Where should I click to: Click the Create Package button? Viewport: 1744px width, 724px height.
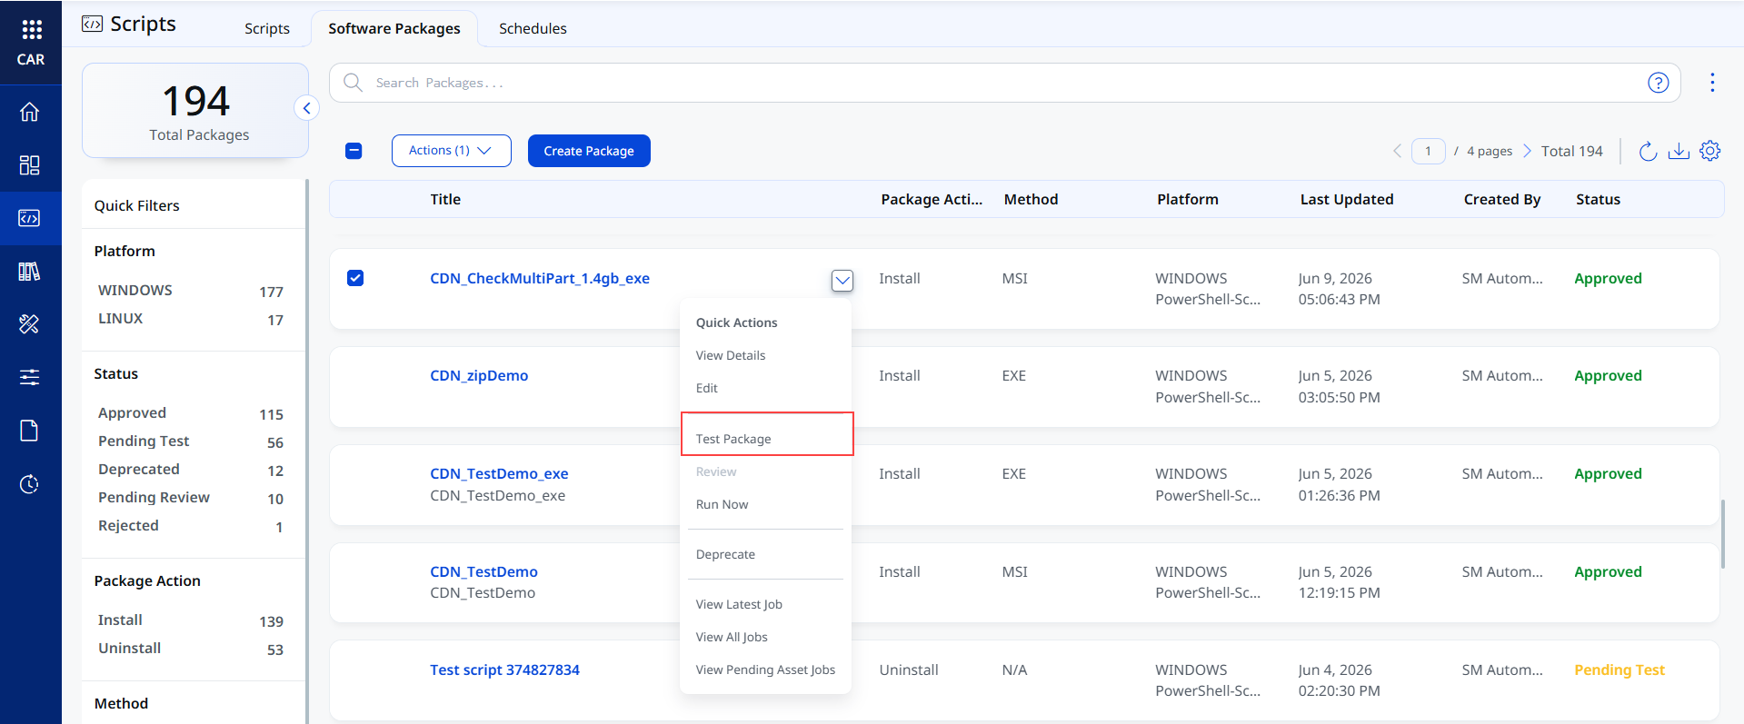(589, 151)
